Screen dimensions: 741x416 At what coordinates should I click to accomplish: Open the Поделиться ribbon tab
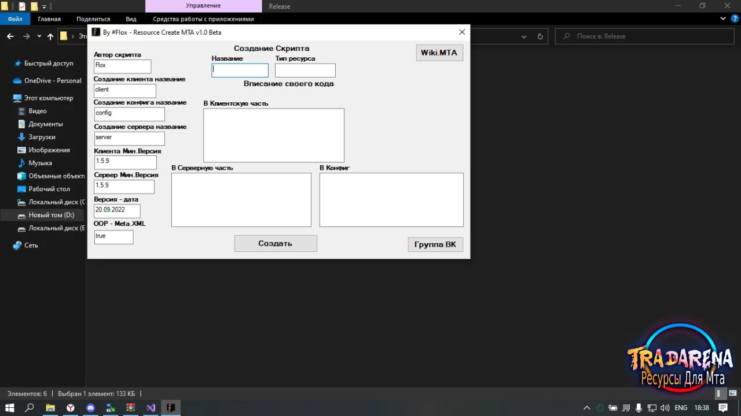[x=93, y=18]
